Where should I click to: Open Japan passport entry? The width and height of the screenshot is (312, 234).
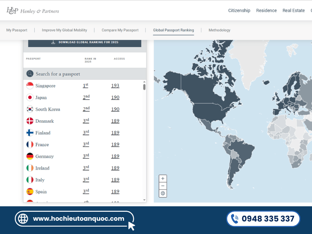(x=41, y=97)
